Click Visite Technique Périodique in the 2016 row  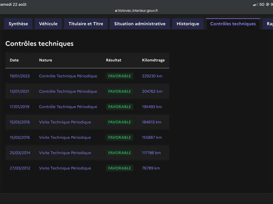click(x=65, y=137)
